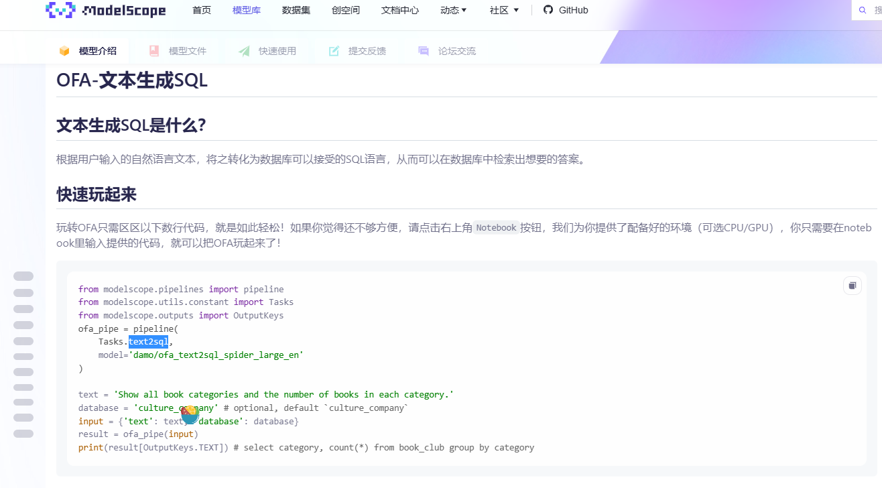The width and height of the screenshot is (882, 488).
Task: Go to 数据集 in the navigation
Action: (296, 10)
